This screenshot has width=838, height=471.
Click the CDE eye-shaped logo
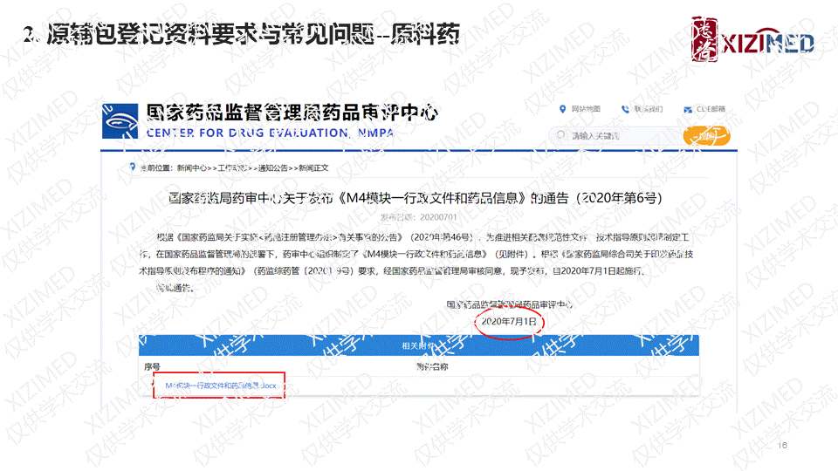[122, 121]
